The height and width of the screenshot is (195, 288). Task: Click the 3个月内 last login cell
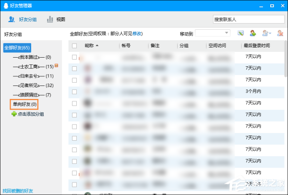pos(253,91)
